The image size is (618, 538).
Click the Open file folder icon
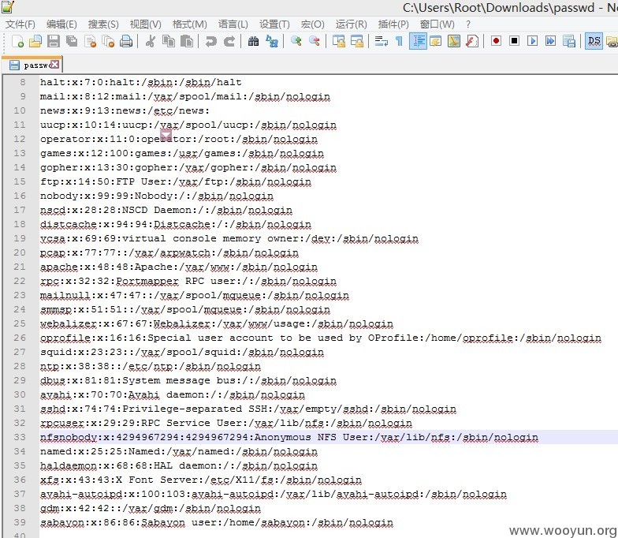coord(35,41)
